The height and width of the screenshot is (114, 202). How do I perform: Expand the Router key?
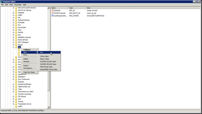tap(13, 45)
